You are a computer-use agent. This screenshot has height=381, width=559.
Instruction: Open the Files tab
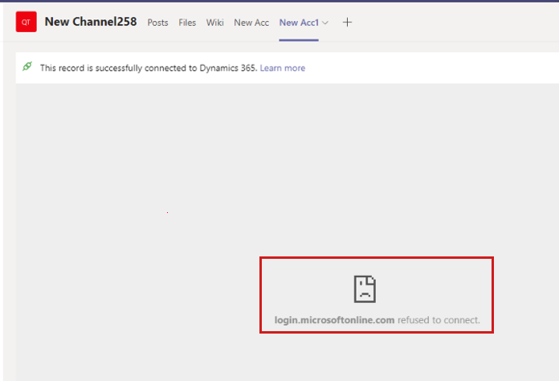pyautogui.click(x=187, y=23)
